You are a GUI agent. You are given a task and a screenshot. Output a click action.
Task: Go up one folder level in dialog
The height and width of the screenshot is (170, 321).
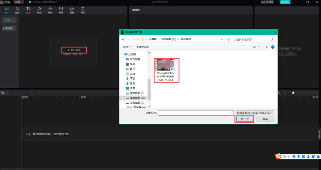coord(138,39)
